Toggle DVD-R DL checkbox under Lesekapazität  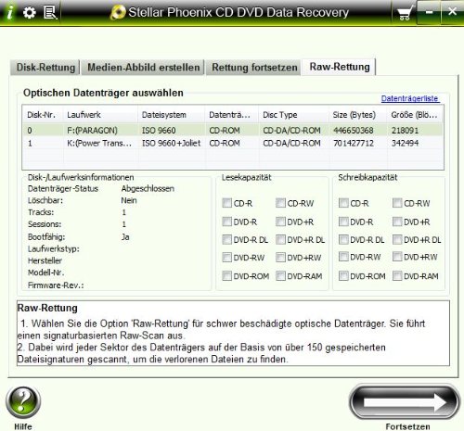(226, 239)
